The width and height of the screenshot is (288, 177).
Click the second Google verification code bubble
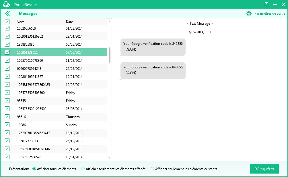click(x=153, y=71)
